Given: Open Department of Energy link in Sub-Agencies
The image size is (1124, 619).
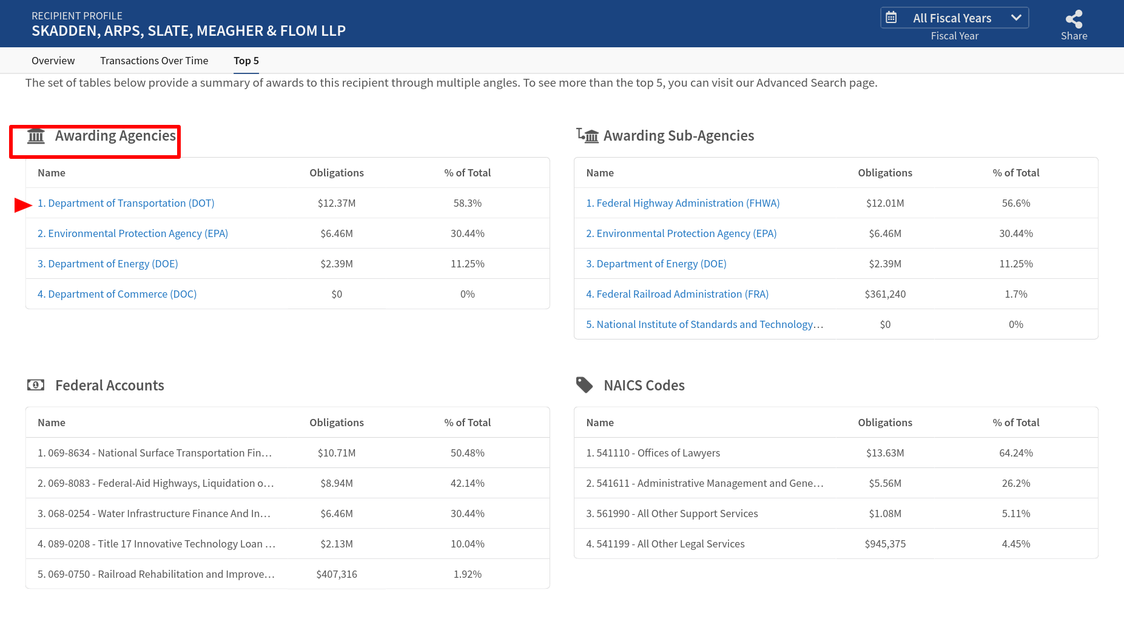Looking at the screenshot, I should [x=656, y=264].
